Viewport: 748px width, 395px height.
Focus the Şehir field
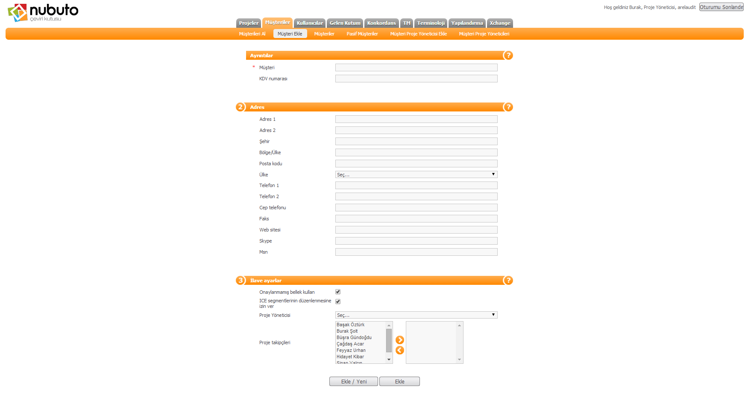417,141
